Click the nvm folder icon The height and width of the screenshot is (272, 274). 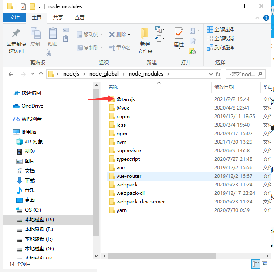[x=112, y=142]
